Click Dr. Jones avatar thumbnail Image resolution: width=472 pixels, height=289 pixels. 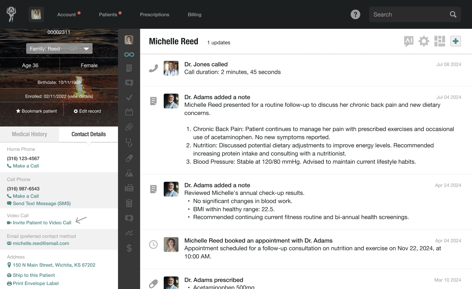171,68
